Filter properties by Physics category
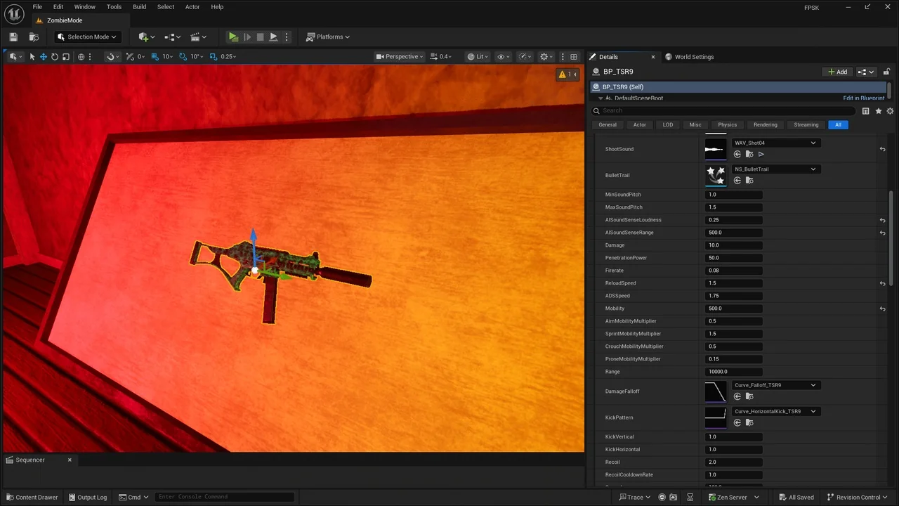Viewport: 899px width, 506px height. (x=727, y=124)
